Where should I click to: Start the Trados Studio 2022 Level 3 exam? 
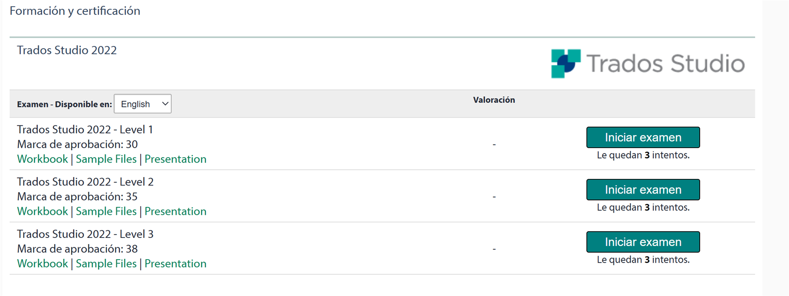(642, 242)
